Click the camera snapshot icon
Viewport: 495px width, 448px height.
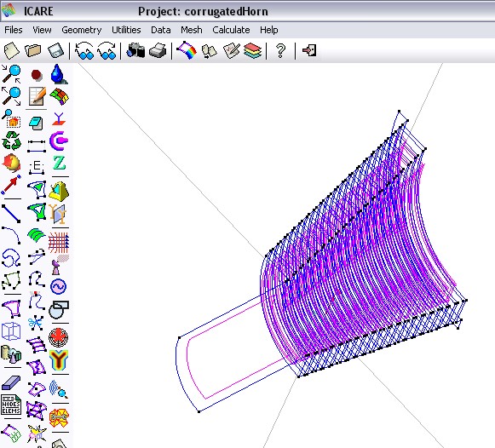(135, 50)
